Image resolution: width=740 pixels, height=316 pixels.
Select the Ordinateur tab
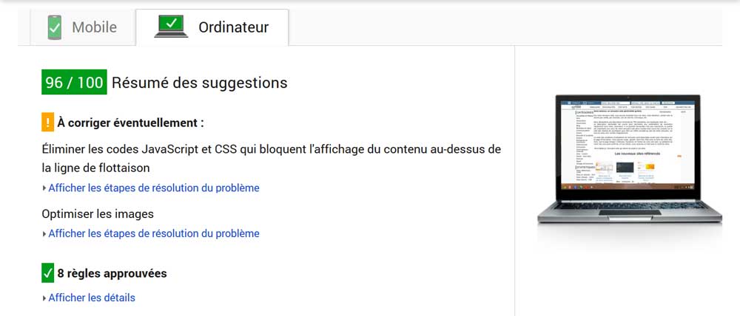[212, 27]
